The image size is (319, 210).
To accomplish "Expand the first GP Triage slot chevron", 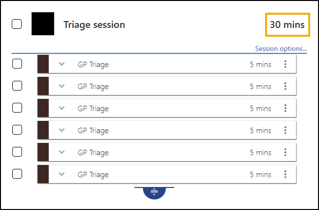I will click(61, 64).
